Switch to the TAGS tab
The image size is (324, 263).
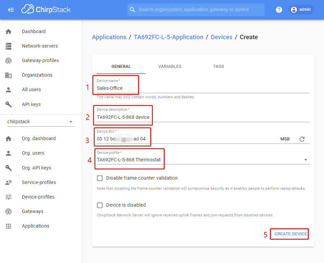(x=218, y=67)
